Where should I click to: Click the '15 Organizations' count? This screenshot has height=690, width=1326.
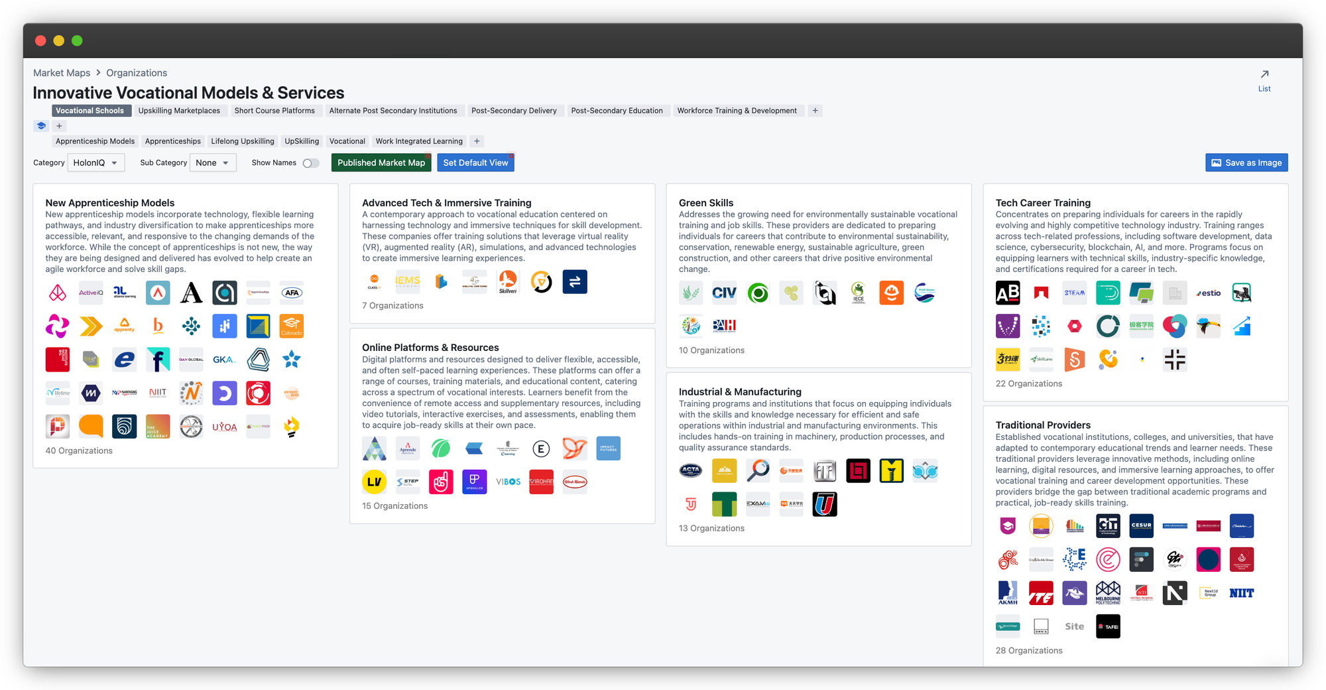point(394,506)
